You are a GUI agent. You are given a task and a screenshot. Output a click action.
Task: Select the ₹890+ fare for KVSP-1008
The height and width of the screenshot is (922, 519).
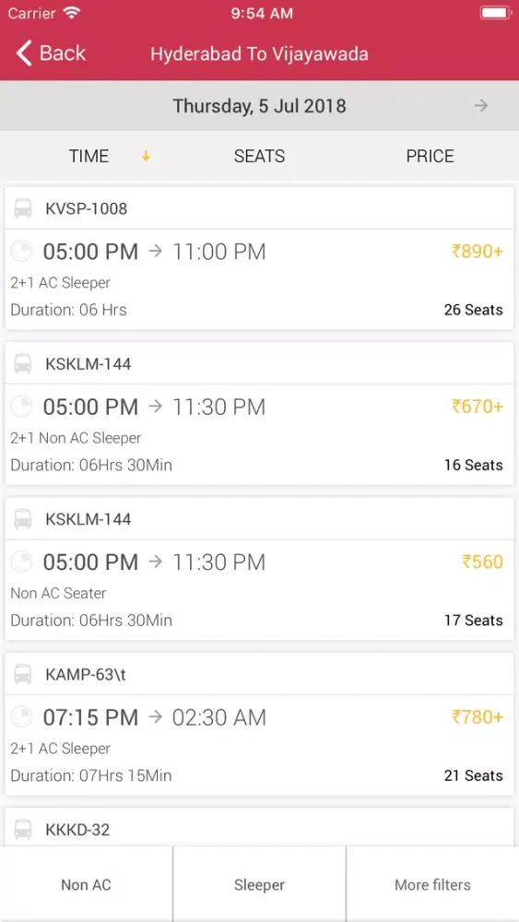pyautogui.click(x=478, y=251)
